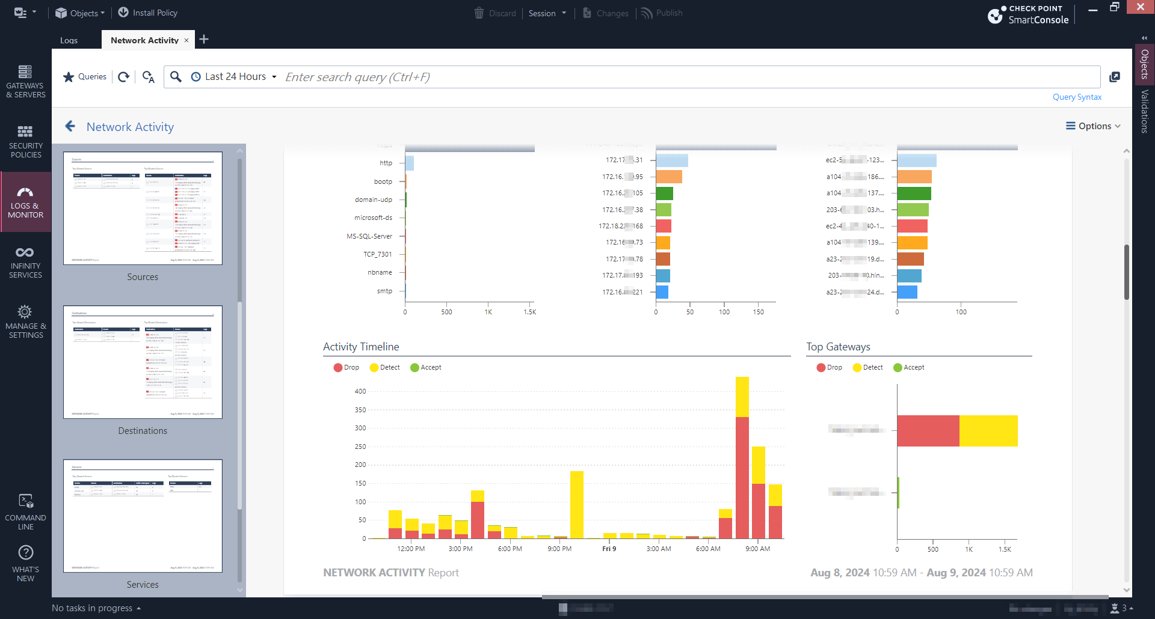Open What's New panel
The height and width of the screenshot is (619, 1155).
(25, 563)
